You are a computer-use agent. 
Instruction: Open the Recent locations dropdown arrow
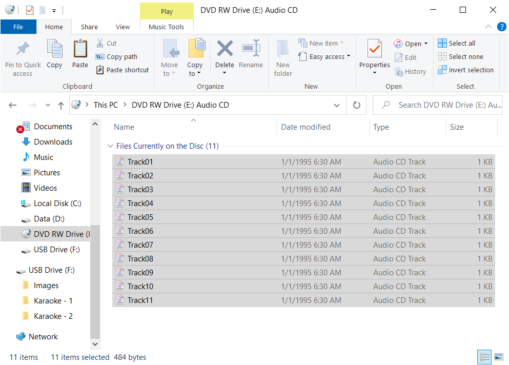pyautogui.click(x=48, y=105)
